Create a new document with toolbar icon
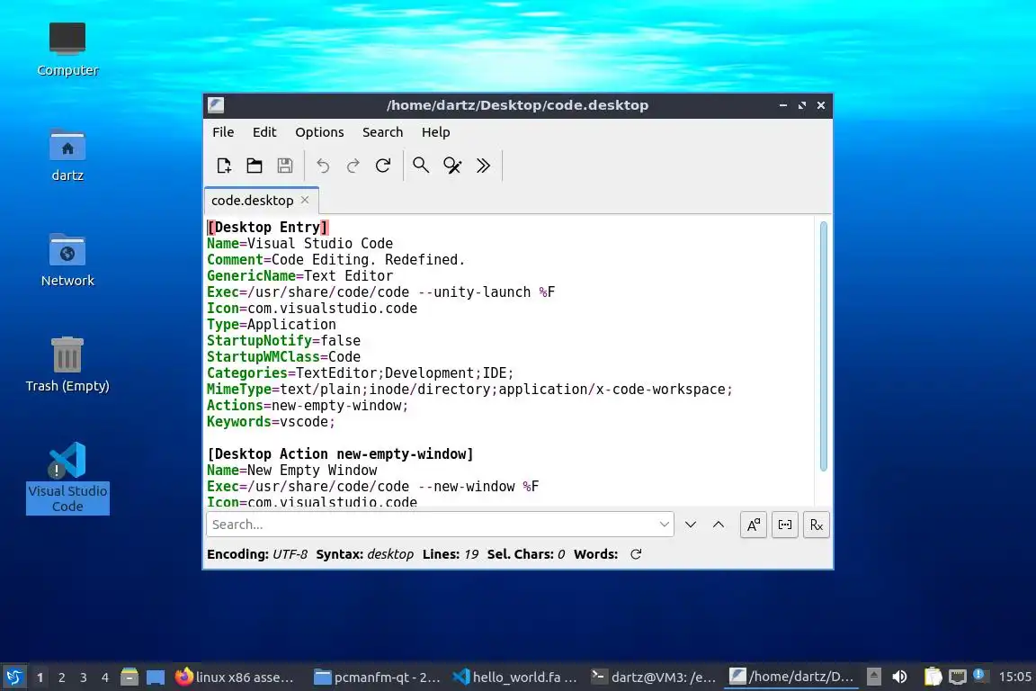Viewport: 1036px width, 691px height. pyautogui.click(x=223, y=166)
